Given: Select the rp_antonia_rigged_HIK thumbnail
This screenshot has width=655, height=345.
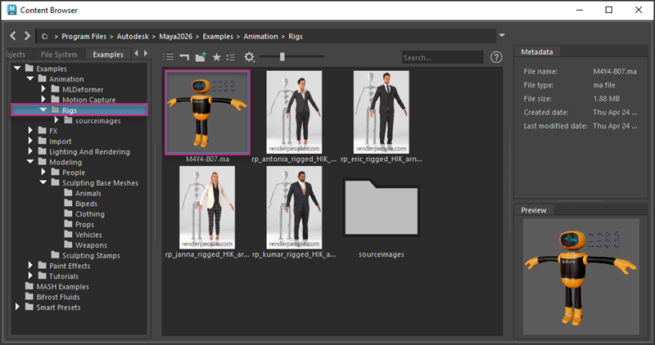Looking at the screenshot, I should click(x=294, y=112).
